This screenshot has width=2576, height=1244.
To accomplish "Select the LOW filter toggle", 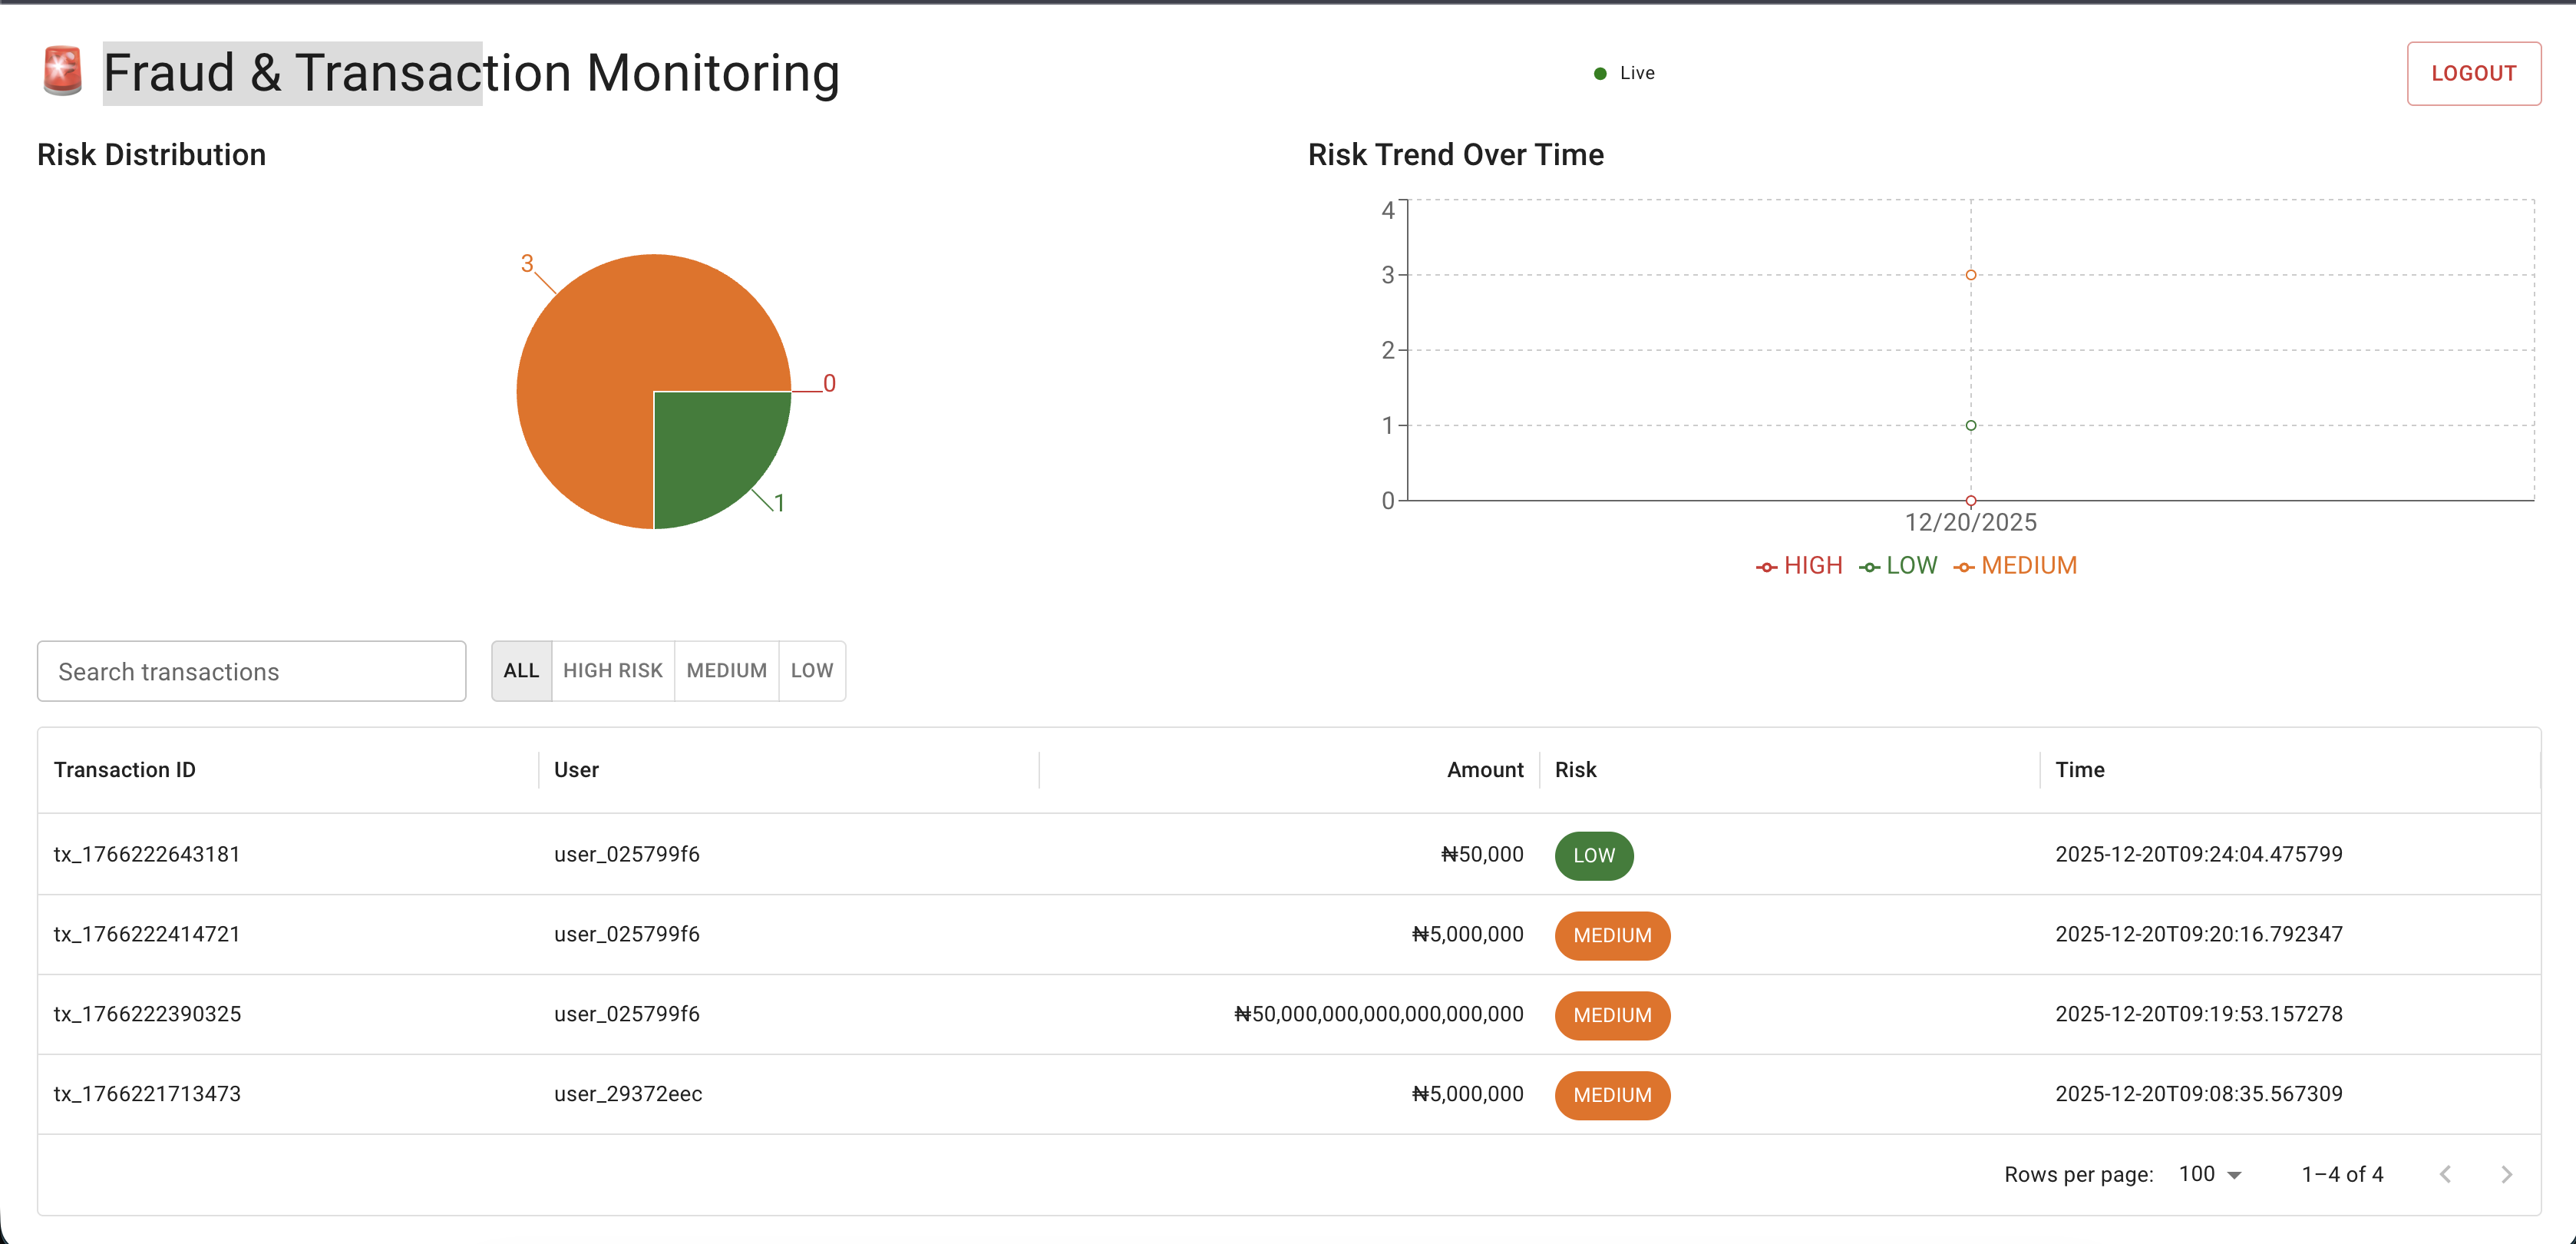I will click(811, 670).
